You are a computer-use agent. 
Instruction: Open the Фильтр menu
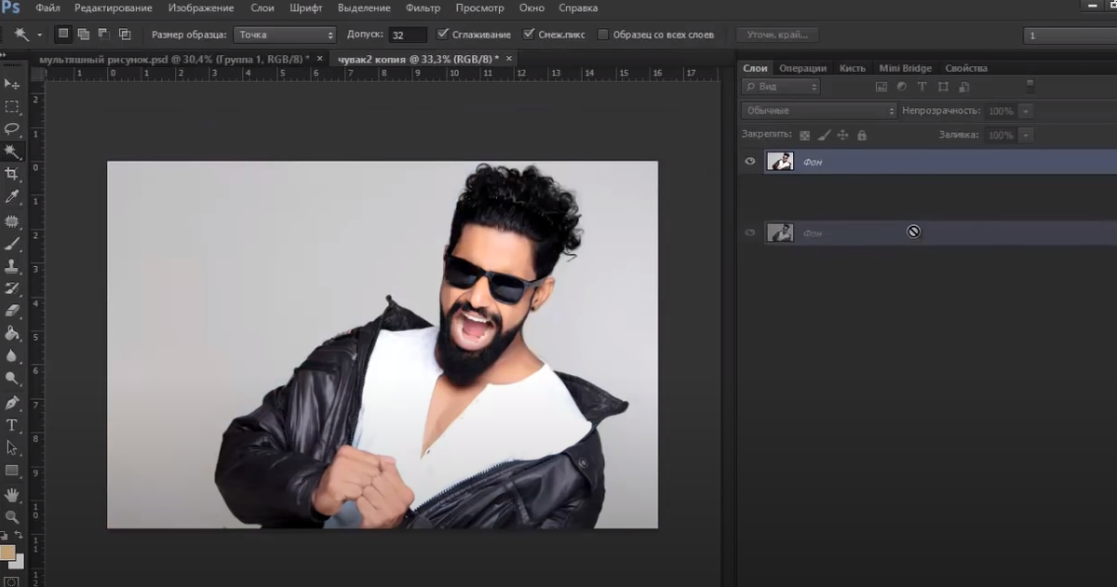click(x=423, y=8)
